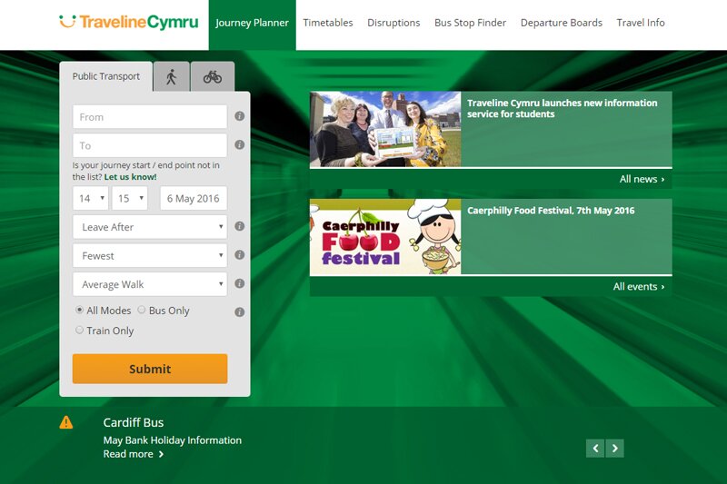Image resolution: width=727 pixels, height=484 pixels.
Task: Open the Fewest changes dropdown
Action: click(150, 256)
